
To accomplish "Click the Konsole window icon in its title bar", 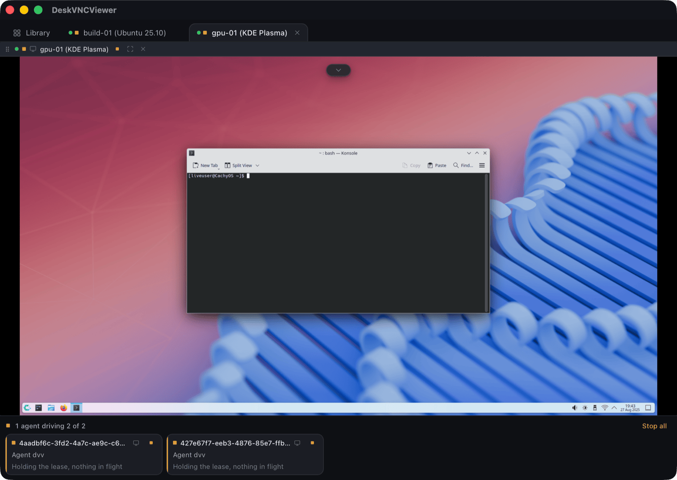I will tap(192, 153).
